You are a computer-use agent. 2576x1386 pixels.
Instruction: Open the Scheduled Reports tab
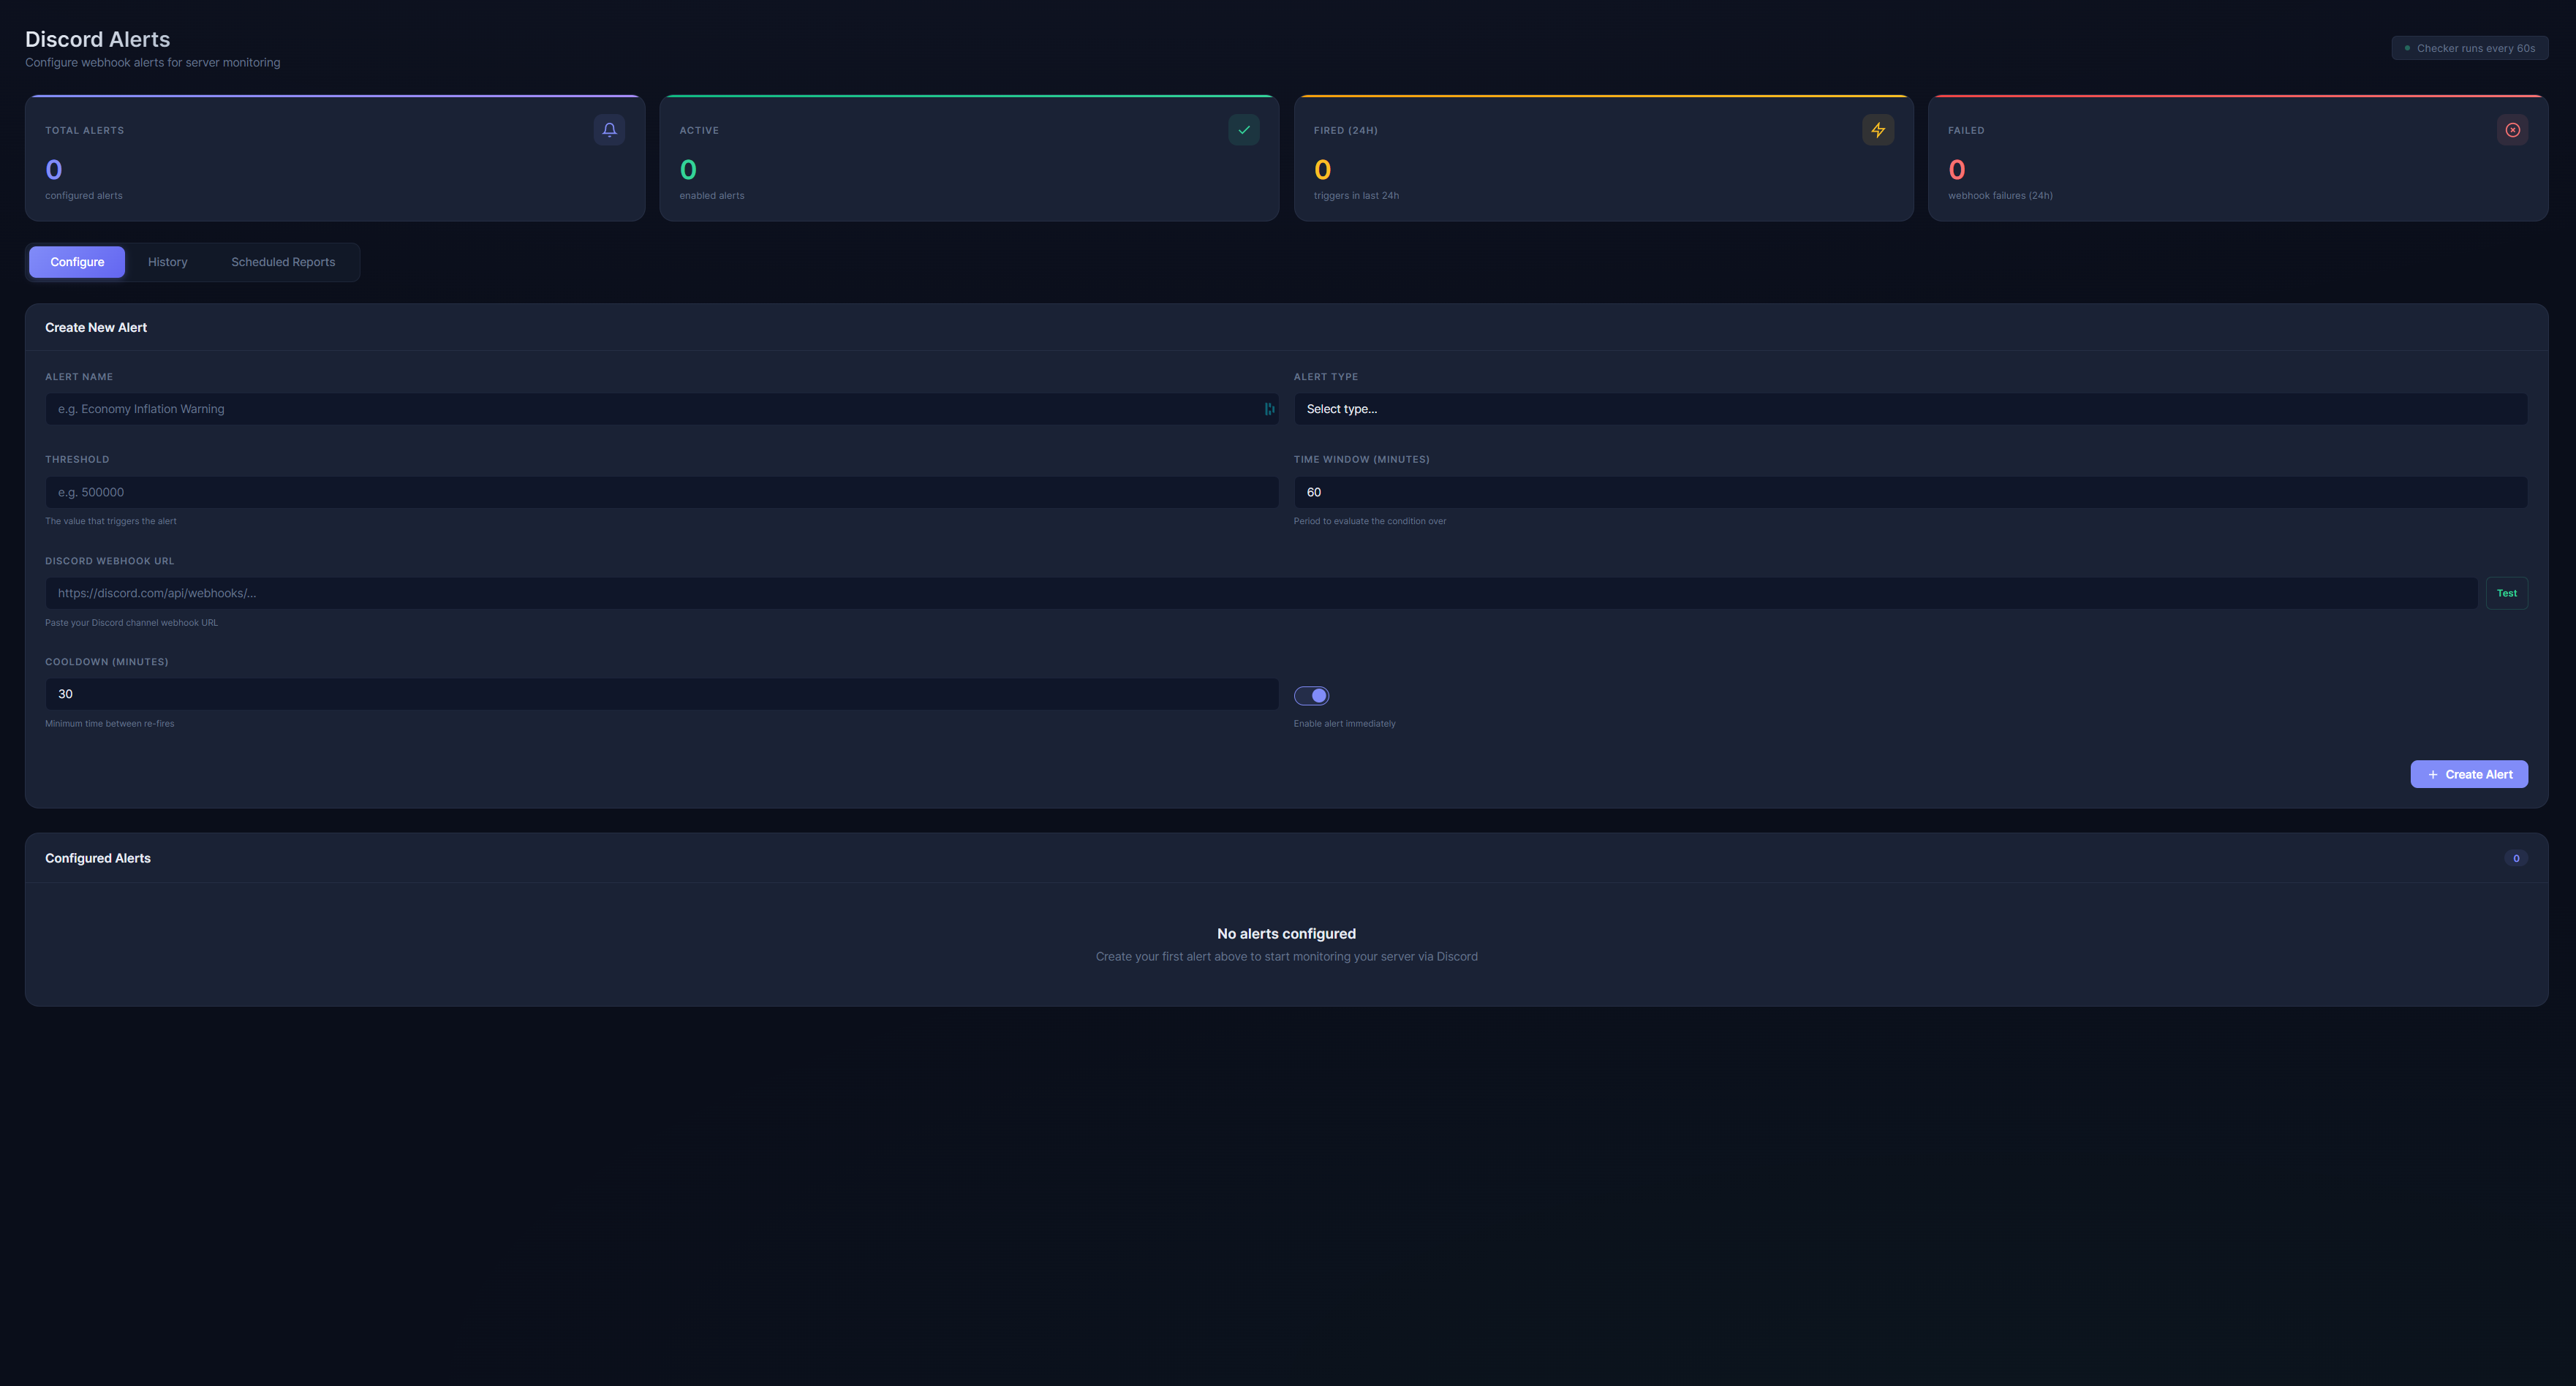(x=283, y=262)
